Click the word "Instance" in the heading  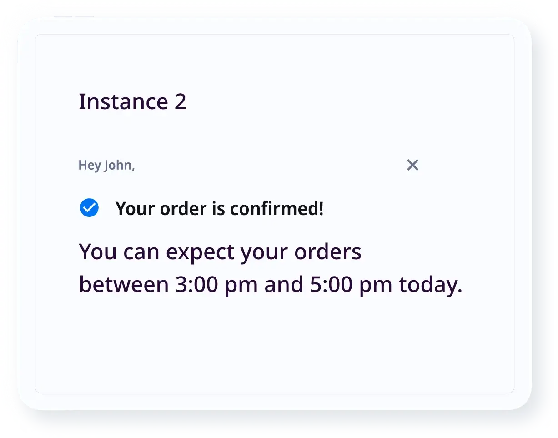[123, 101]
